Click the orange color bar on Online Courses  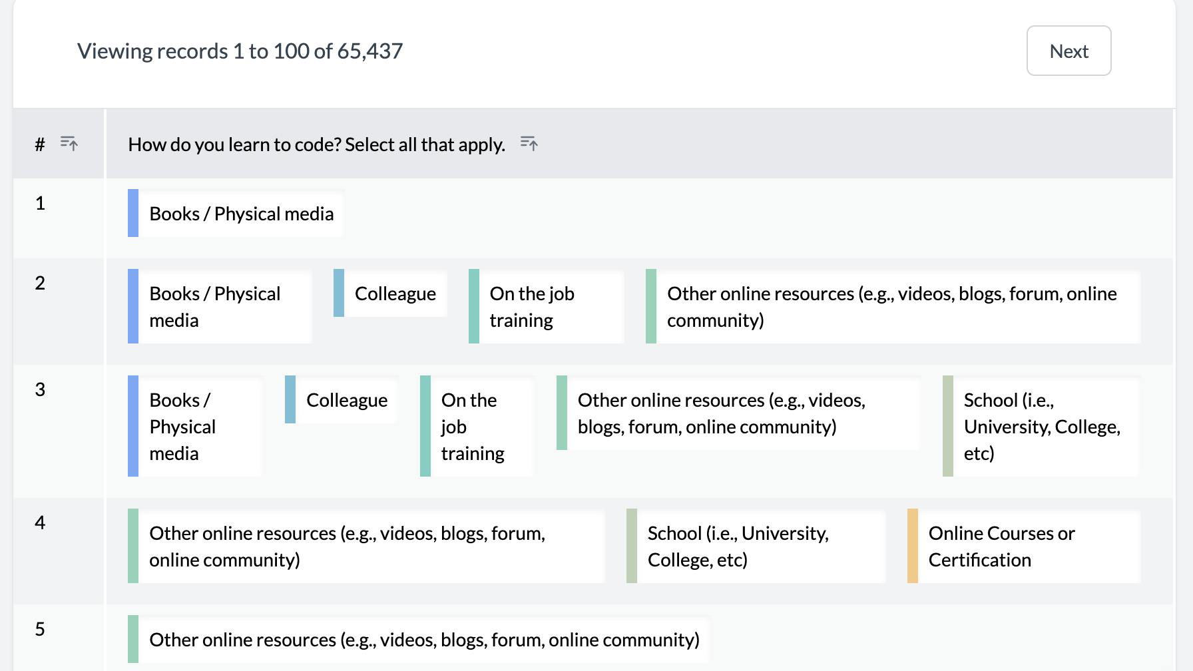click(x=913, y=547)
